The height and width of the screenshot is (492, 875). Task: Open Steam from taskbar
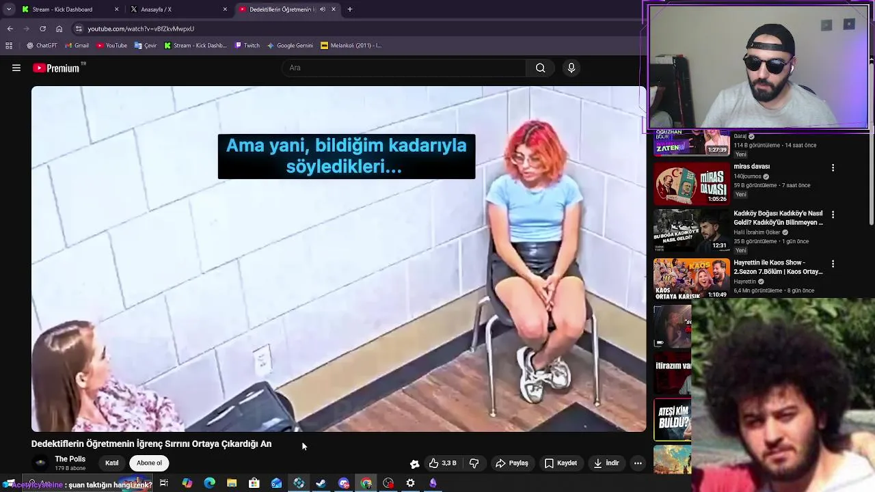[321, 483]
